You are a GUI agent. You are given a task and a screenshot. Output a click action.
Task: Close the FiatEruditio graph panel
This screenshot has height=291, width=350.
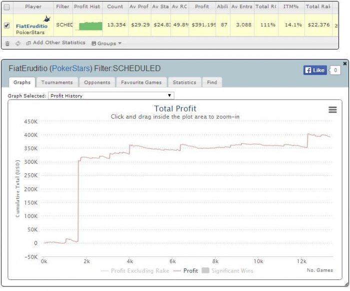345,64
